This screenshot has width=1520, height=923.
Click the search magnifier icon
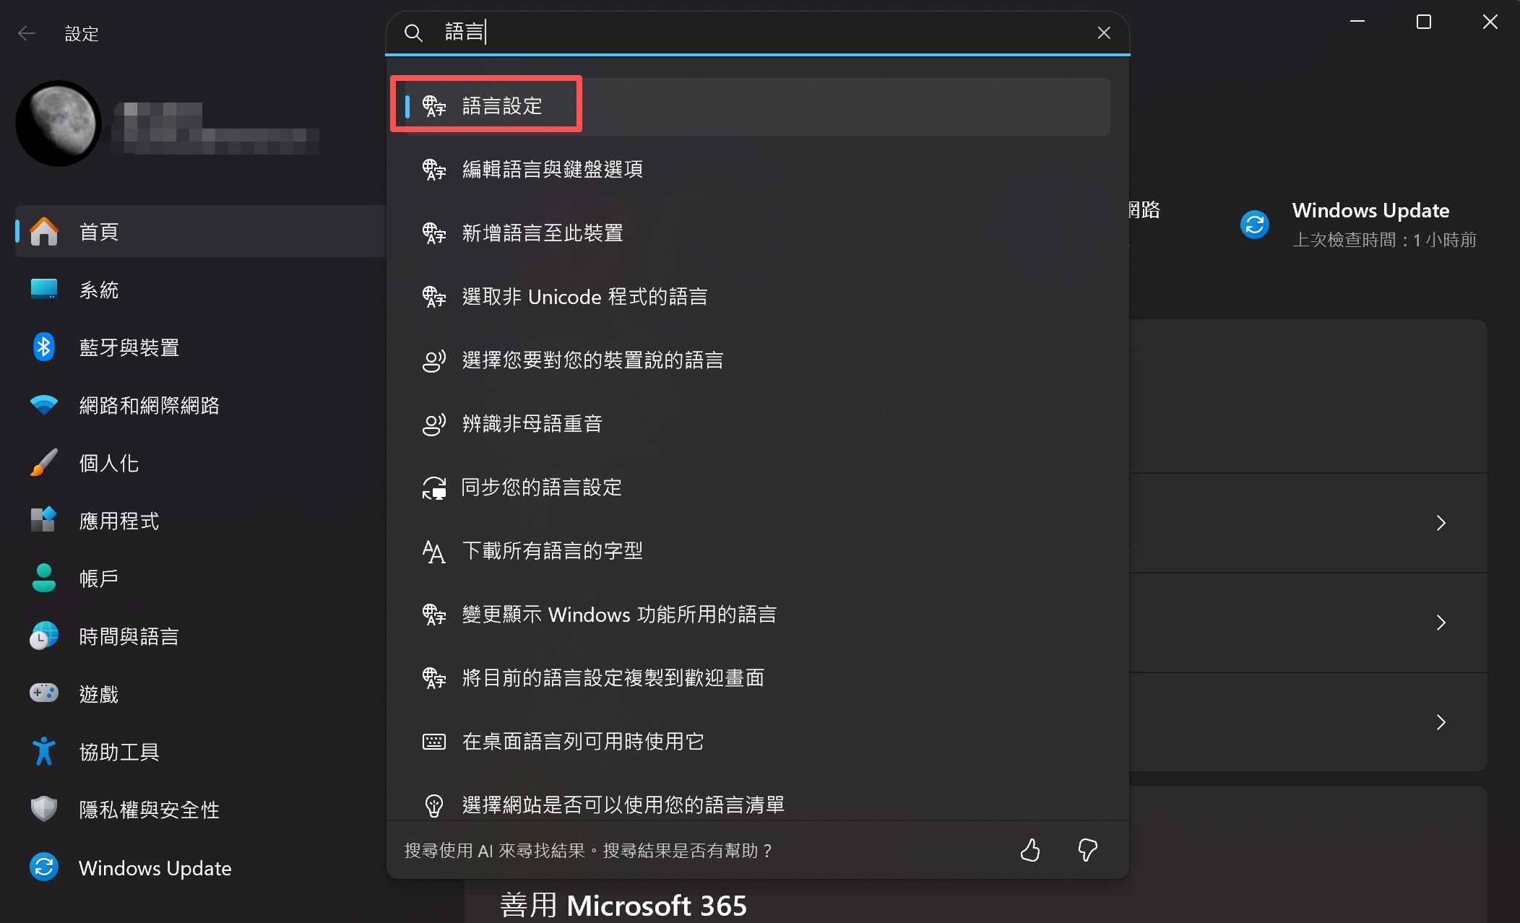tap(413, 32)
